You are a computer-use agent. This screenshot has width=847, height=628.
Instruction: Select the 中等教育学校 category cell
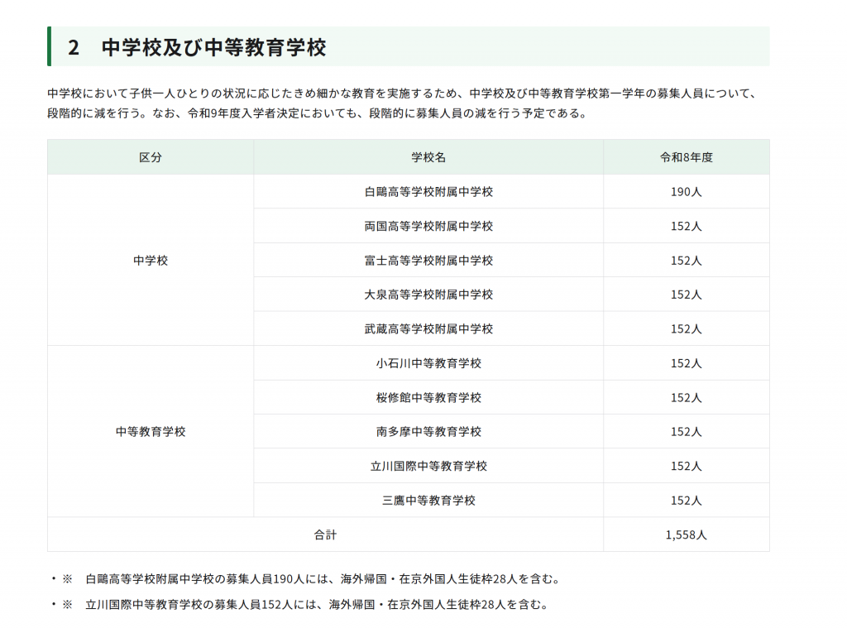(151, 431)
